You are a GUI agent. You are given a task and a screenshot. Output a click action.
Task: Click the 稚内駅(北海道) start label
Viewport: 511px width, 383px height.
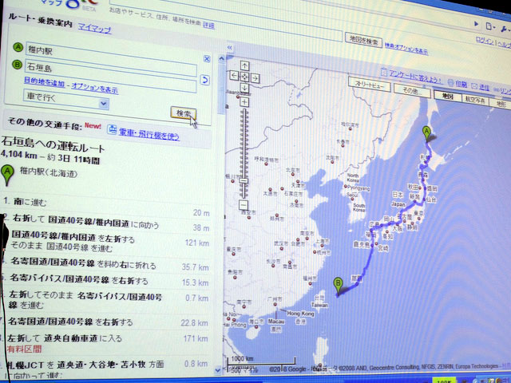click(49, 172)
